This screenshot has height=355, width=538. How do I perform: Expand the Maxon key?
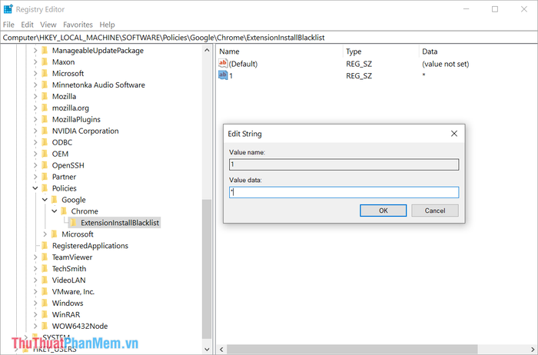(35, 62)
